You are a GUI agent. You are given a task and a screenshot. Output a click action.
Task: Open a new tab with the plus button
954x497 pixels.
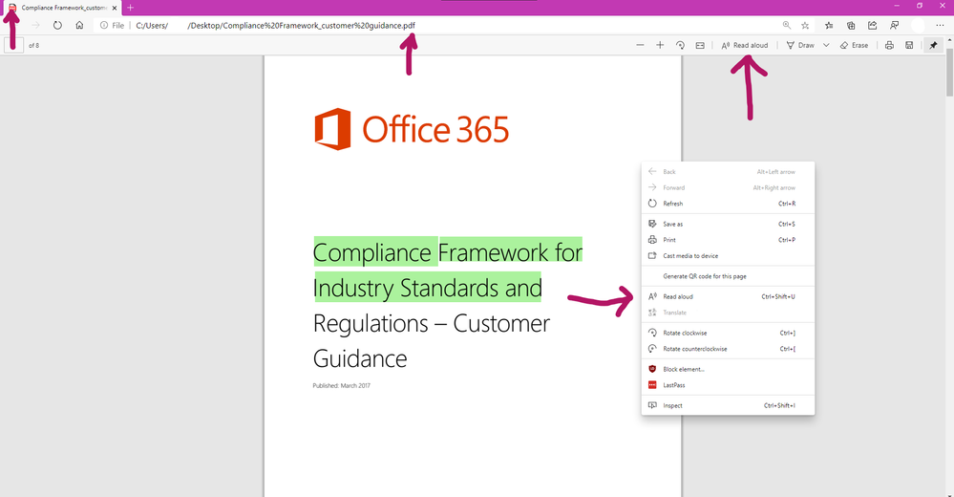tap(130, 8)
